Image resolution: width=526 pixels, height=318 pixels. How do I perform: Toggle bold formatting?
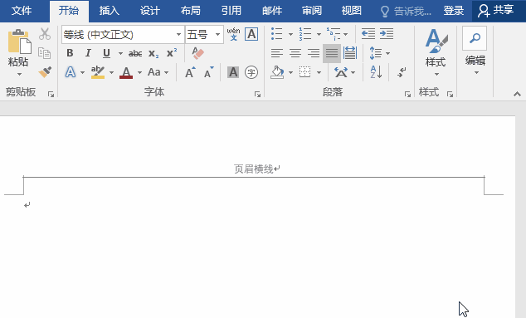click(x=70, y=53)
